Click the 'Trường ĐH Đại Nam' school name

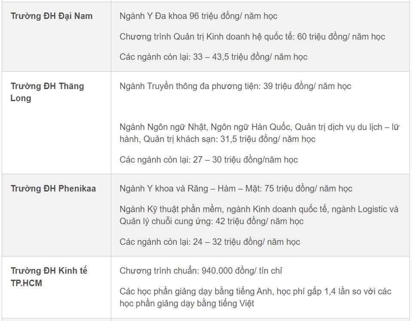(52, 16)
